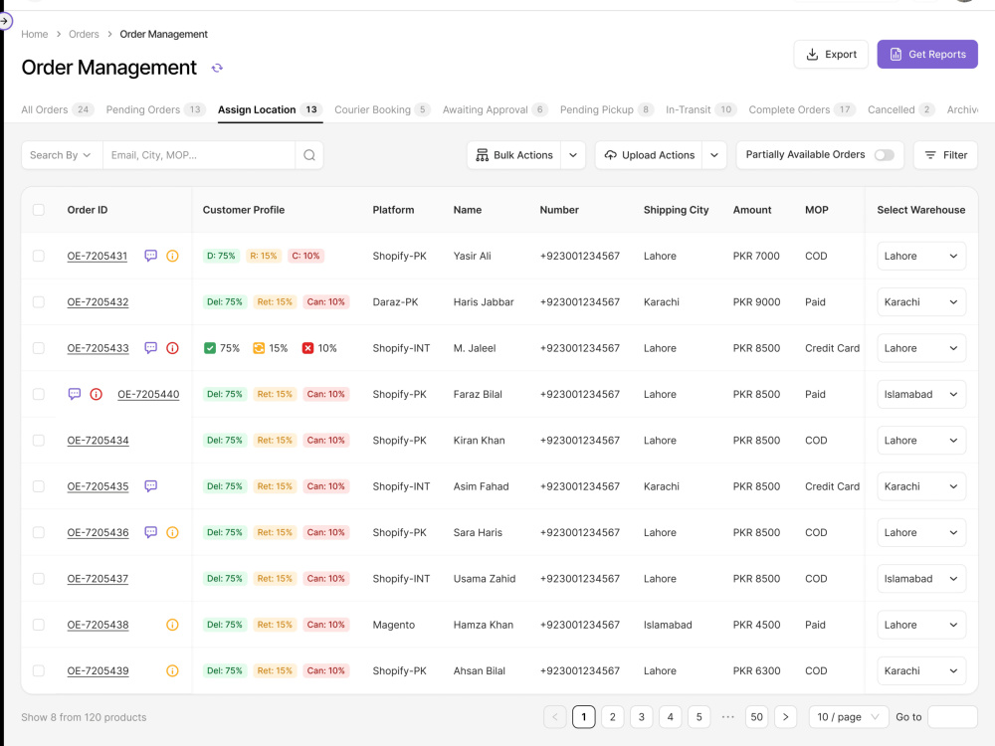Image resolution: width=995 pixels, height=746 pixels.
Task: Select checkbox for order OE-7205439
Action: 39,670
